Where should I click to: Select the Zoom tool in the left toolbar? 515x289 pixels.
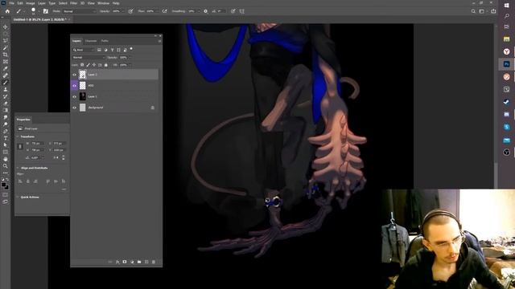[x=6, y=166]
